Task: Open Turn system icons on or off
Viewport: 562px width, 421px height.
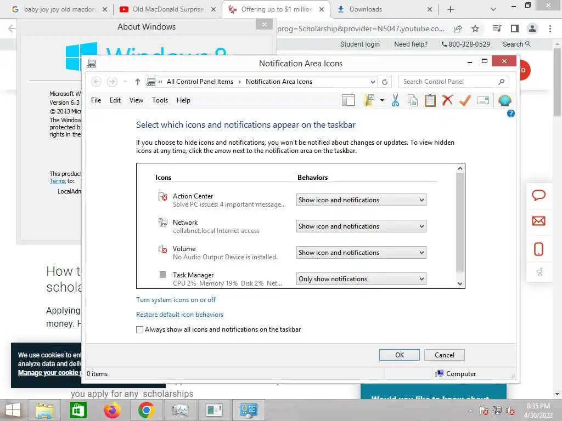Action: 176,300
